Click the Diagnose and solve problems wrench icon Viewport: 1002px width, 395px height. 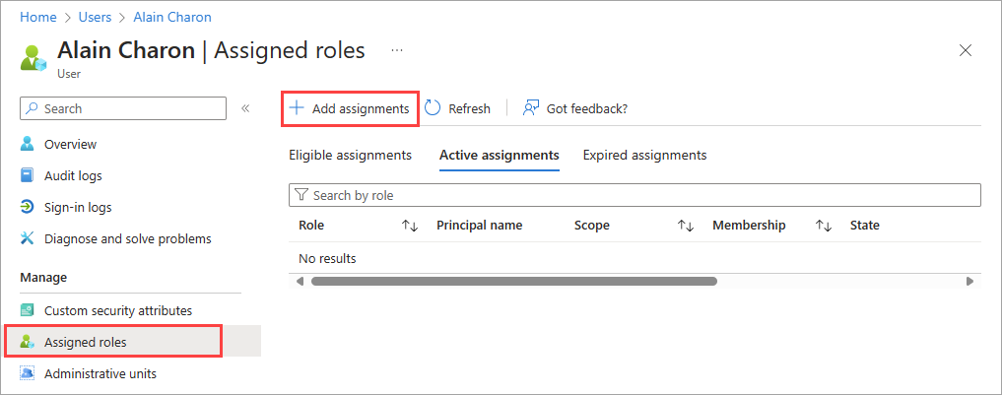(x=28, y=238)
